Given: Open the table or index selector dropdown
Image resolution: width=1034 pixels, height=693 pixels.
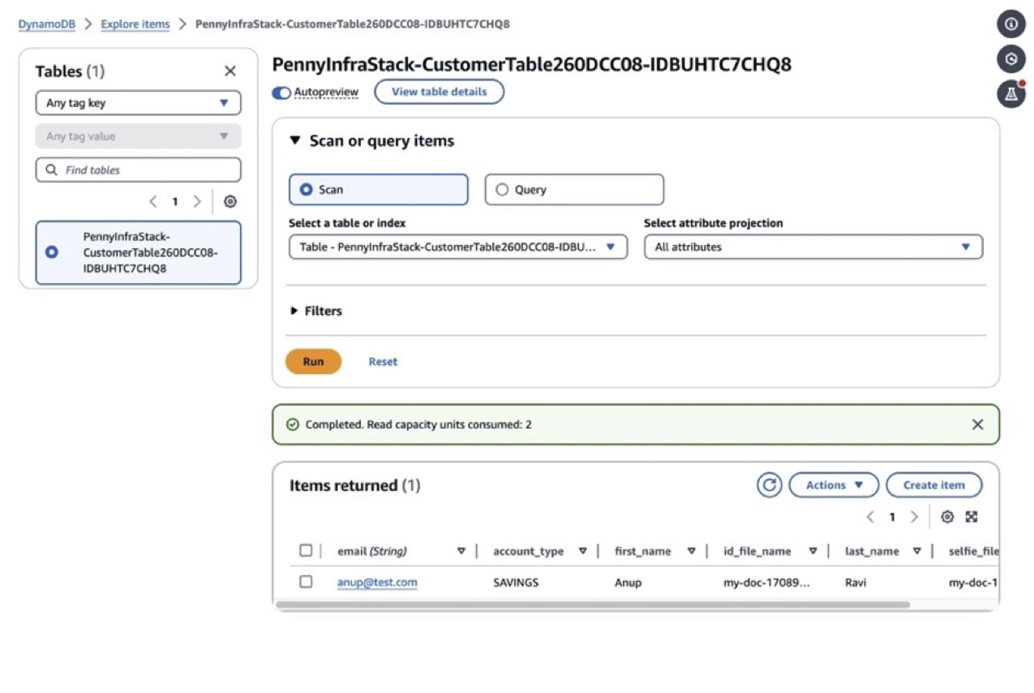Looking at the screenshot, I should [611, 247].
